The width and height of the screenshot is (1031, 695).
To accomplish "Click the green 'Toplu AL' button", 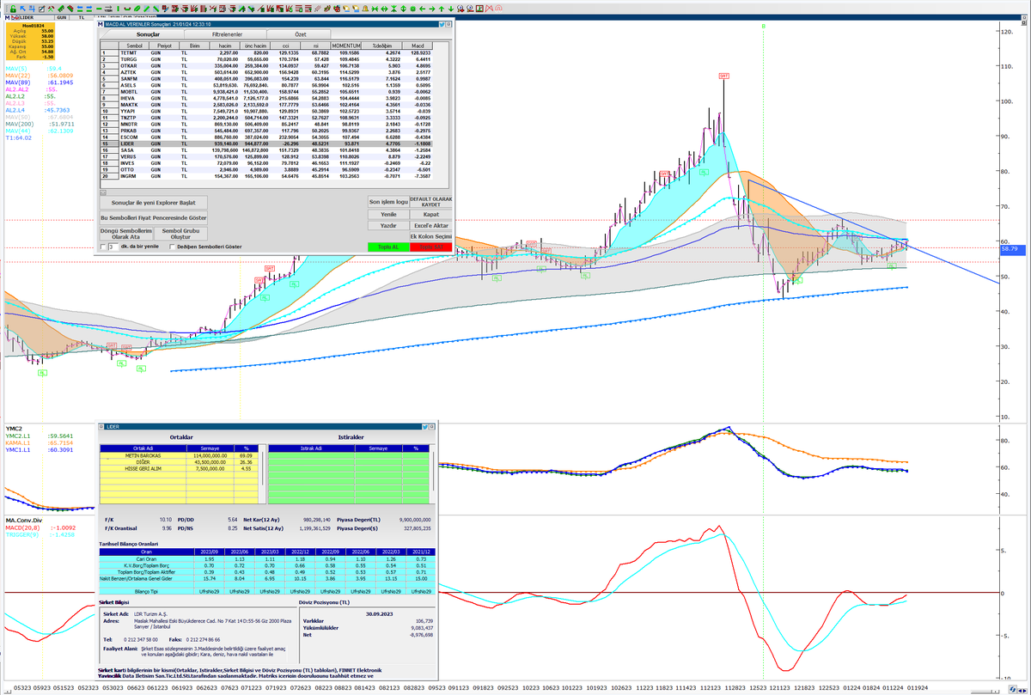I will pos(388,247).
